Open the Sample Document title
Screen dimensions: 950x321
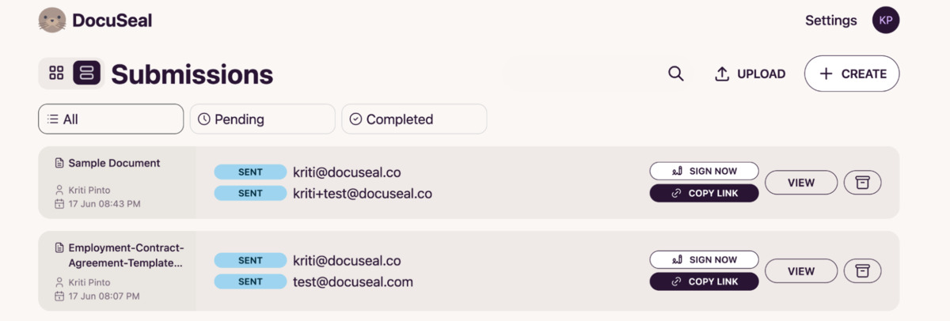(x=114, y=163)
